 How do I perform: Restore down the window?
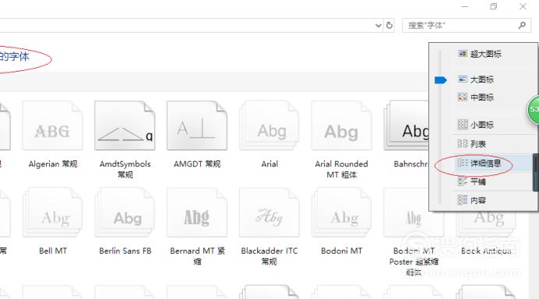[x=494, y=6]
